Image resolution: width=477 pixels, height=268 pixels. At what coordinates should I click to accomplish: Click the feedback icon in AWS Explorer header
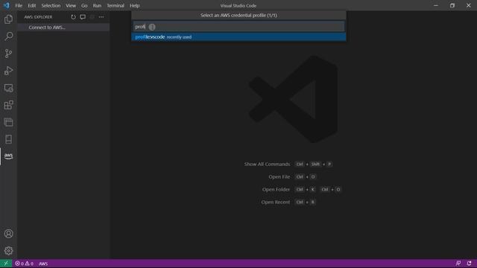coord(83,17)
